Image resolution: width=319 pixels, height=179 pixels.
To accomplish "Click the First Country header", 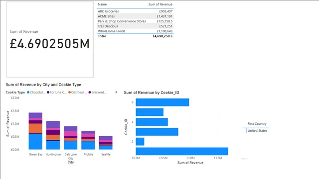I will click(x=257, y=124).
